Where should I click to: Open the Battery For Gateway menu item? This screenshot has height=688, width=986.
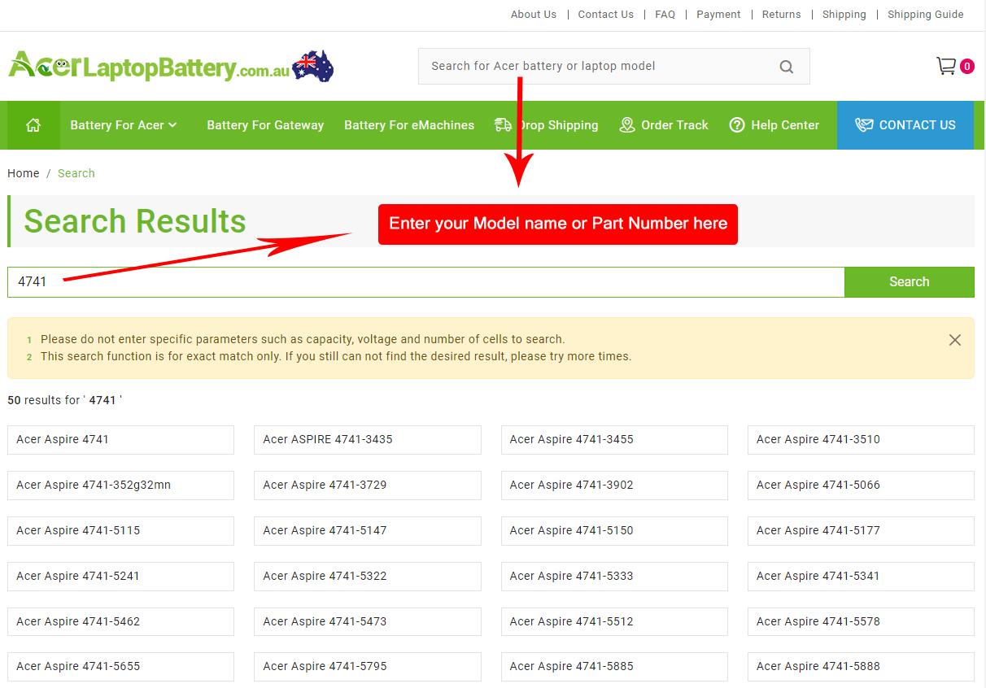click(x=265, y=124)
